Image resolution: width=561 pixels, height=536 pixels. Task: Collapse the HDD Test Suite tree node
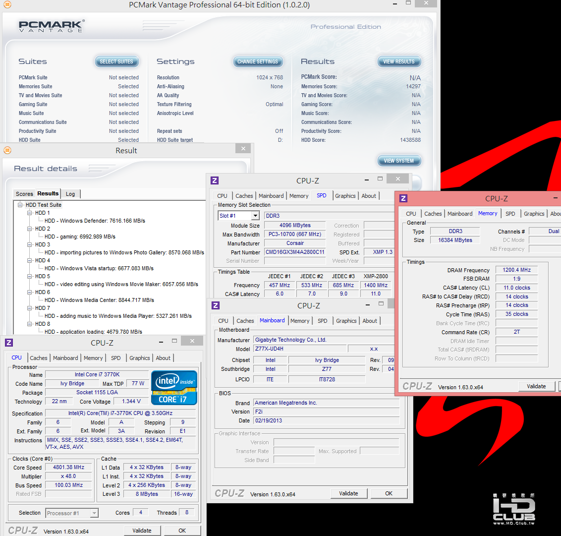(x=20, y=205)
